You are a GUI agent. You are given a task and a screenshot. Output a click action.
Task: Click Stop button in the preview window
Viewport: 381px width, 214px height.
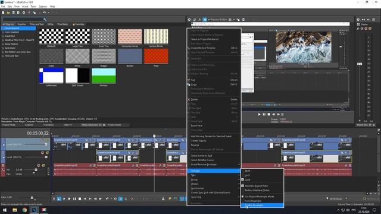click(x=268, y=114)
